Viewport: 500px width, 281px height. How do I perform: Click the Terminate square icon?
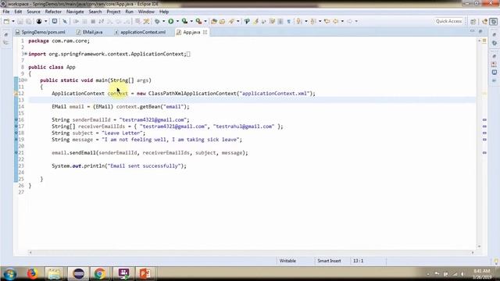[93, 21]
